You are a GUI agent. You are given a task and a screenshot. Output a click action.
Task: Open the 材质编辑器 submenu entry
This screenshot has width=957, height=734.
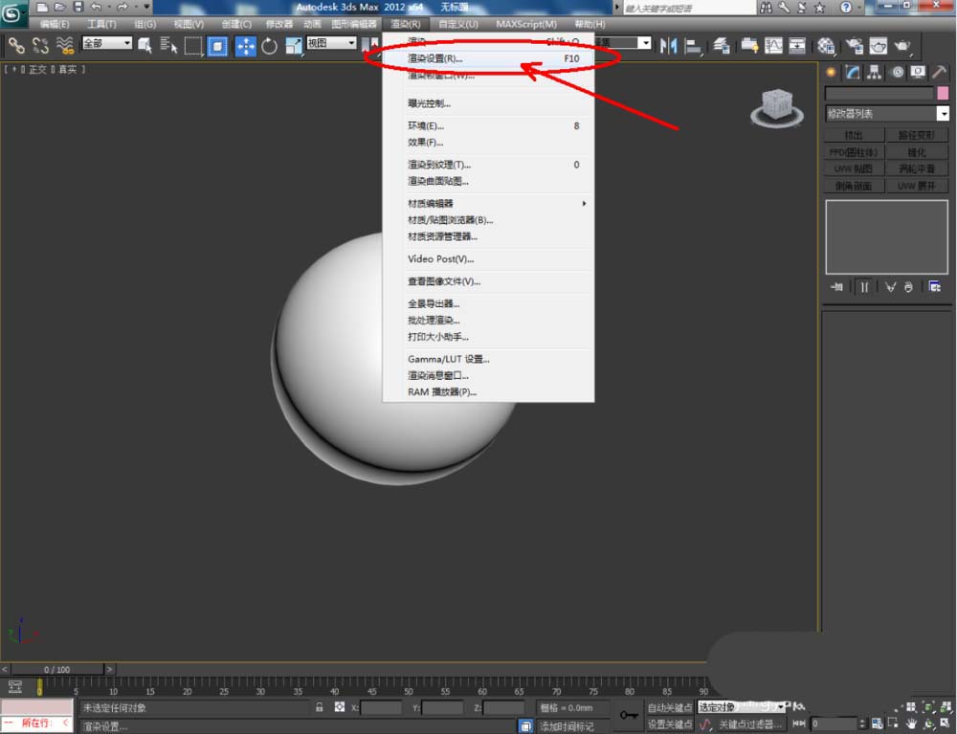(x=431, y=203)
